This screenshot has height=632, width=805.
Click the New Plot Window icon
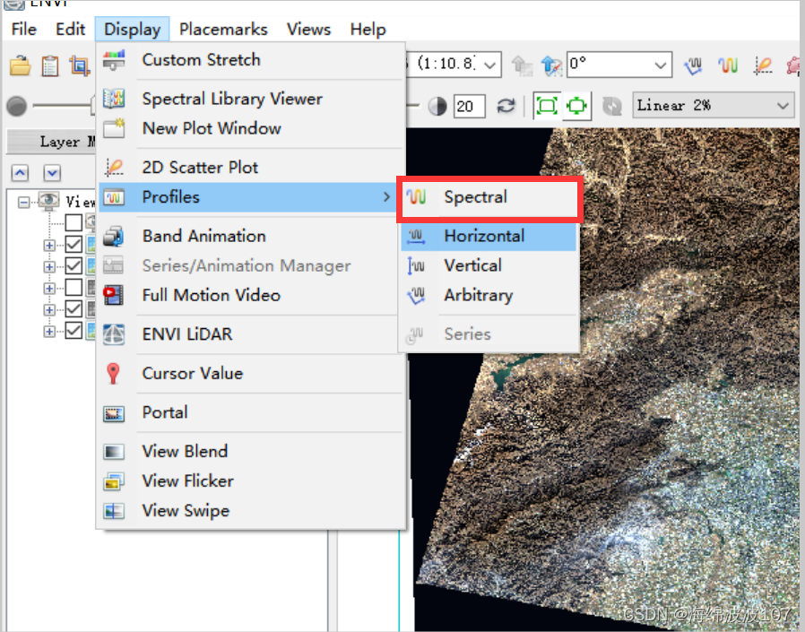pyautogui.click(x=114, y=128)
